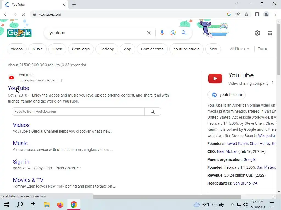Select the App filter chip
Viewport: 281px width, 210px height.
[x=127, y=49]
